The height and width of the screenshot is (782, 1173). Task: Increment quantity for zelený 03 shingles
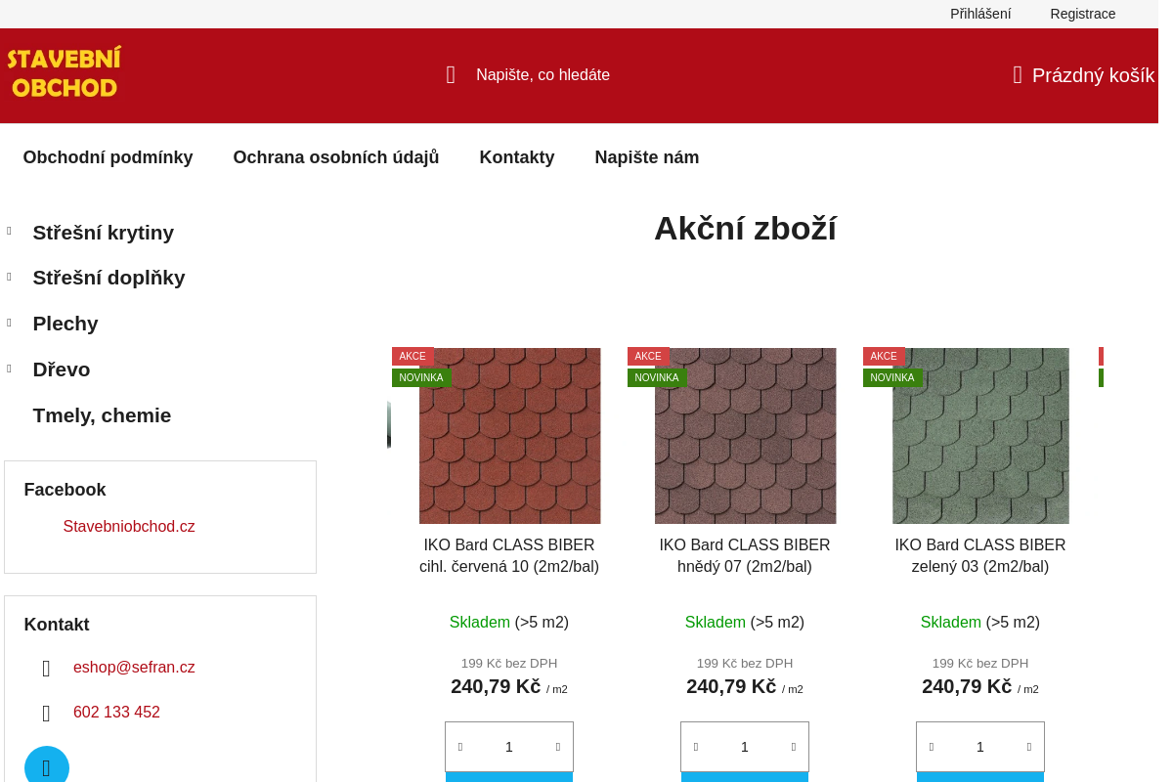pyautogui.click(x=1030, y=746)
